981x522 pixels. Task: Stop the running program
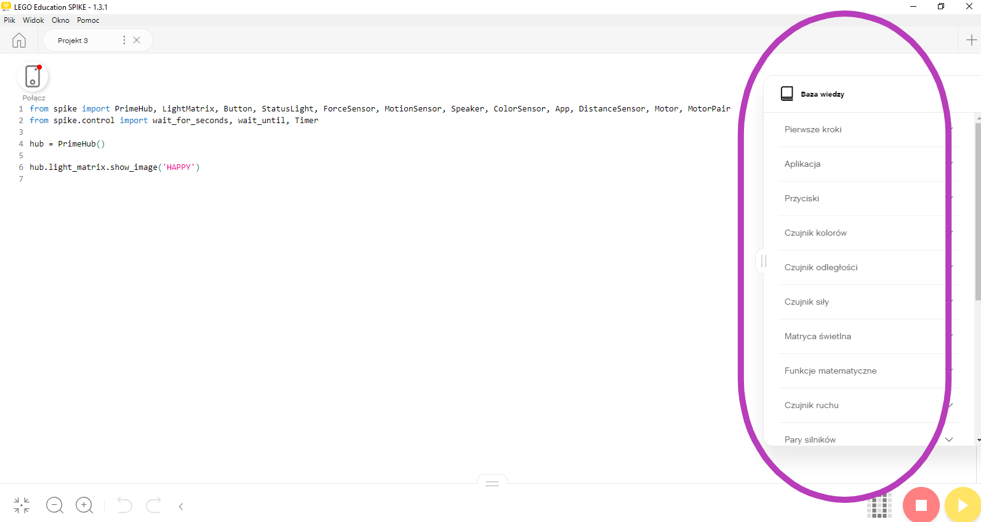[x=921, y=505]
